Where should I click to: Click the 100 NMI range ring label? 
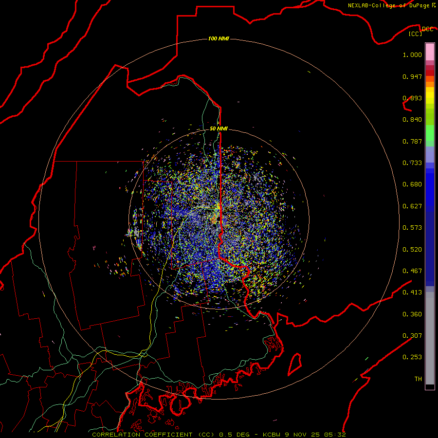tap(219, 38)
